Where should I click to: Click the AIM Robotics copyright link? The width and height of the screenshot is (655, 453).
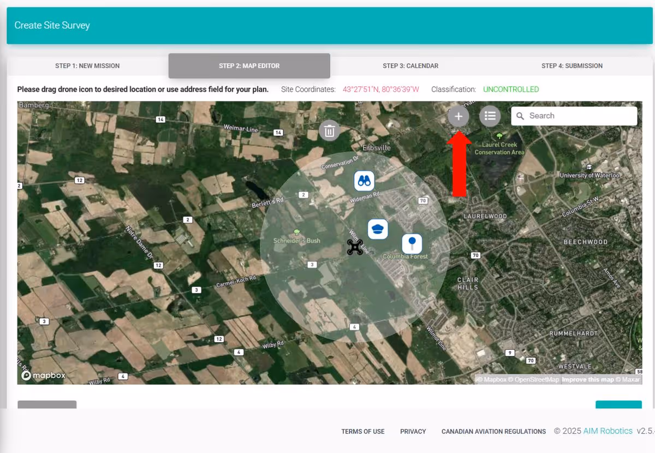pyautogui.click(x=608, y=431)
